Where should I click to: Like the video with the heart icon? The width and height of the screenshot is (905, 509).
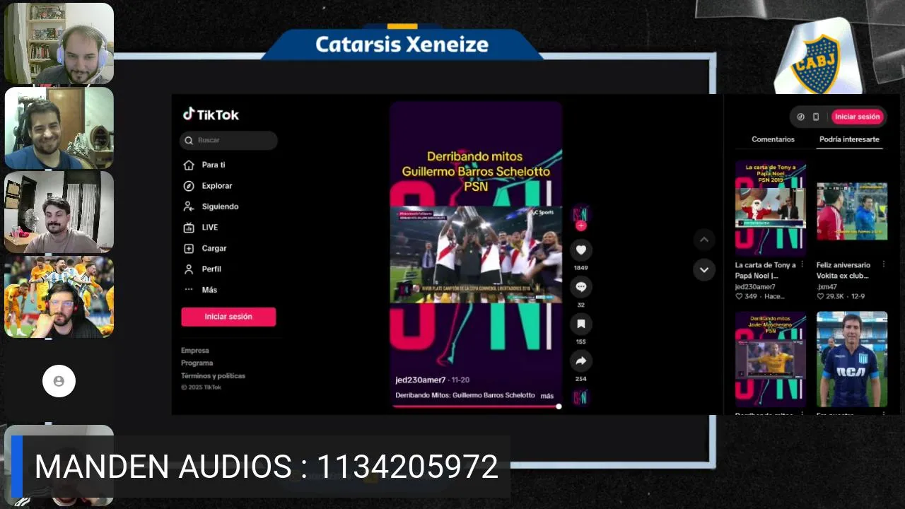(x=581, y=250)
